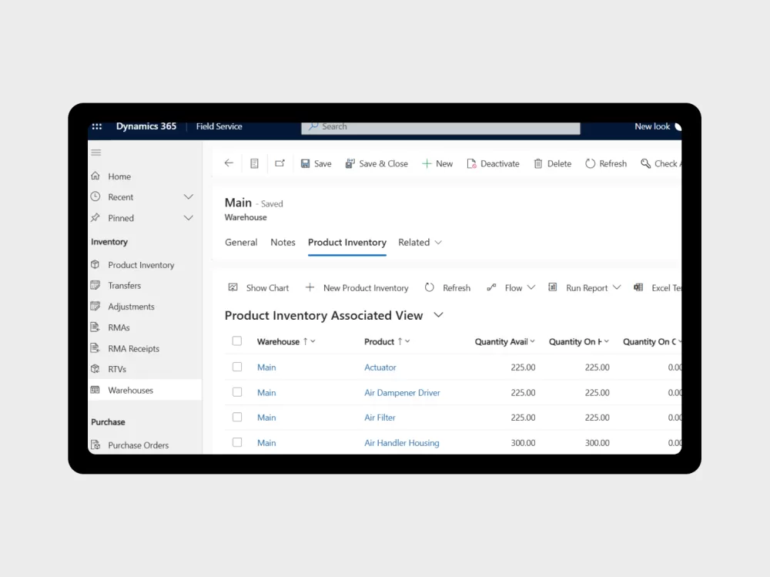Go back using the left arrow icon
The image size is (770, 577).
(x=229, y=163)
